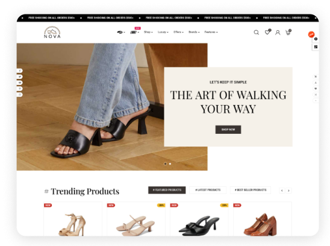Image resolution: width=330 pixels, height=246 pixels.
Task: Open the search magnifier icon
Action: 256,32
